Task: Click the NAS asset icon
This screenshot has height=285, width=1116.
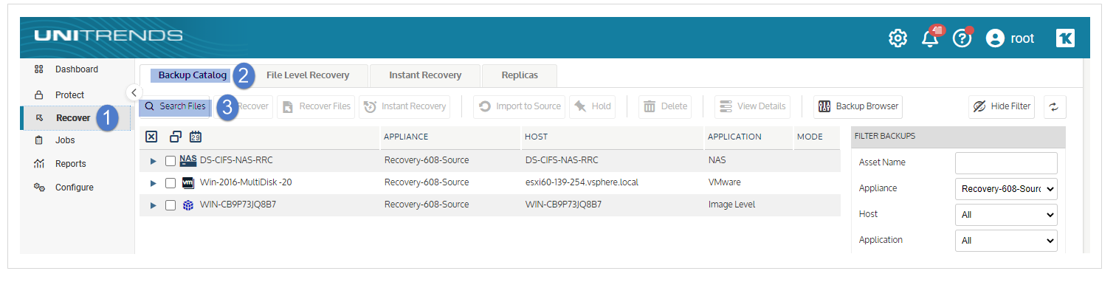Action: (x=188, y=160)
